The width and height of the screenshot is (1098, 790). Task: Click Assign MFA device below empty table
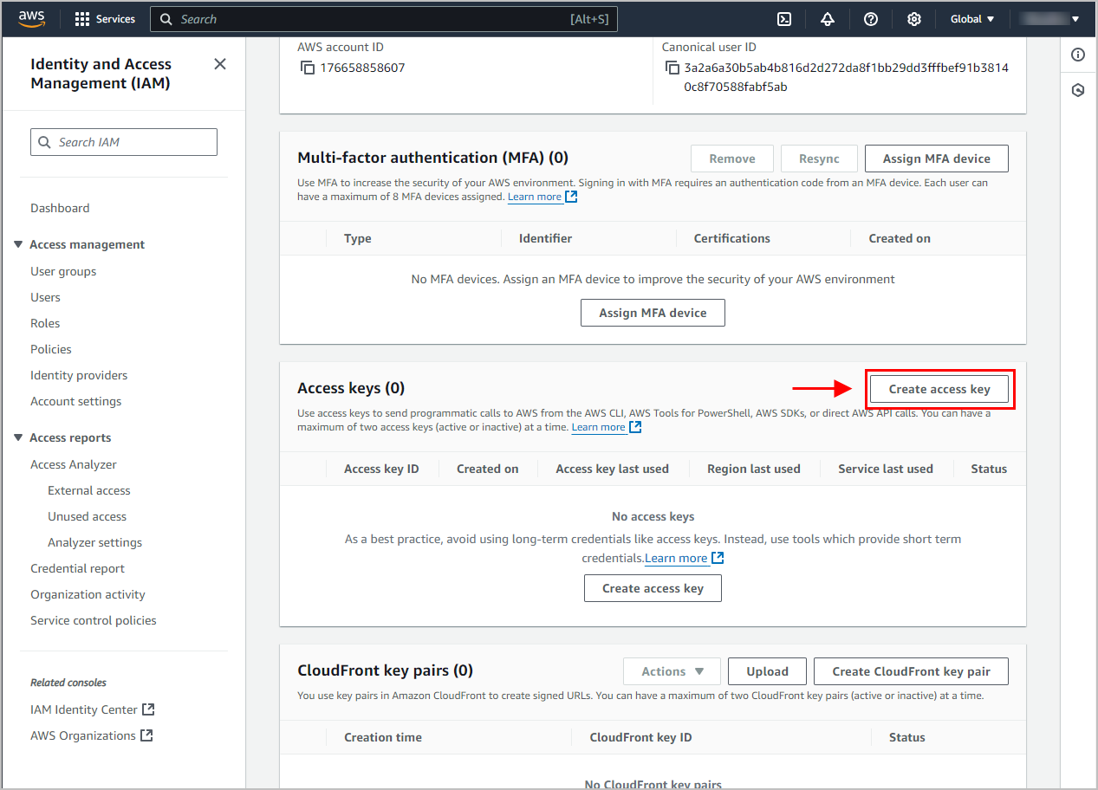click(653, 313)
